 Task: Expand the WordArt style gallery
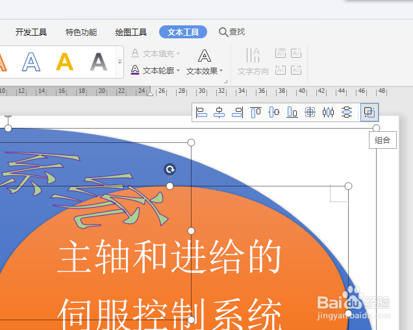click(x=120, y=62)
